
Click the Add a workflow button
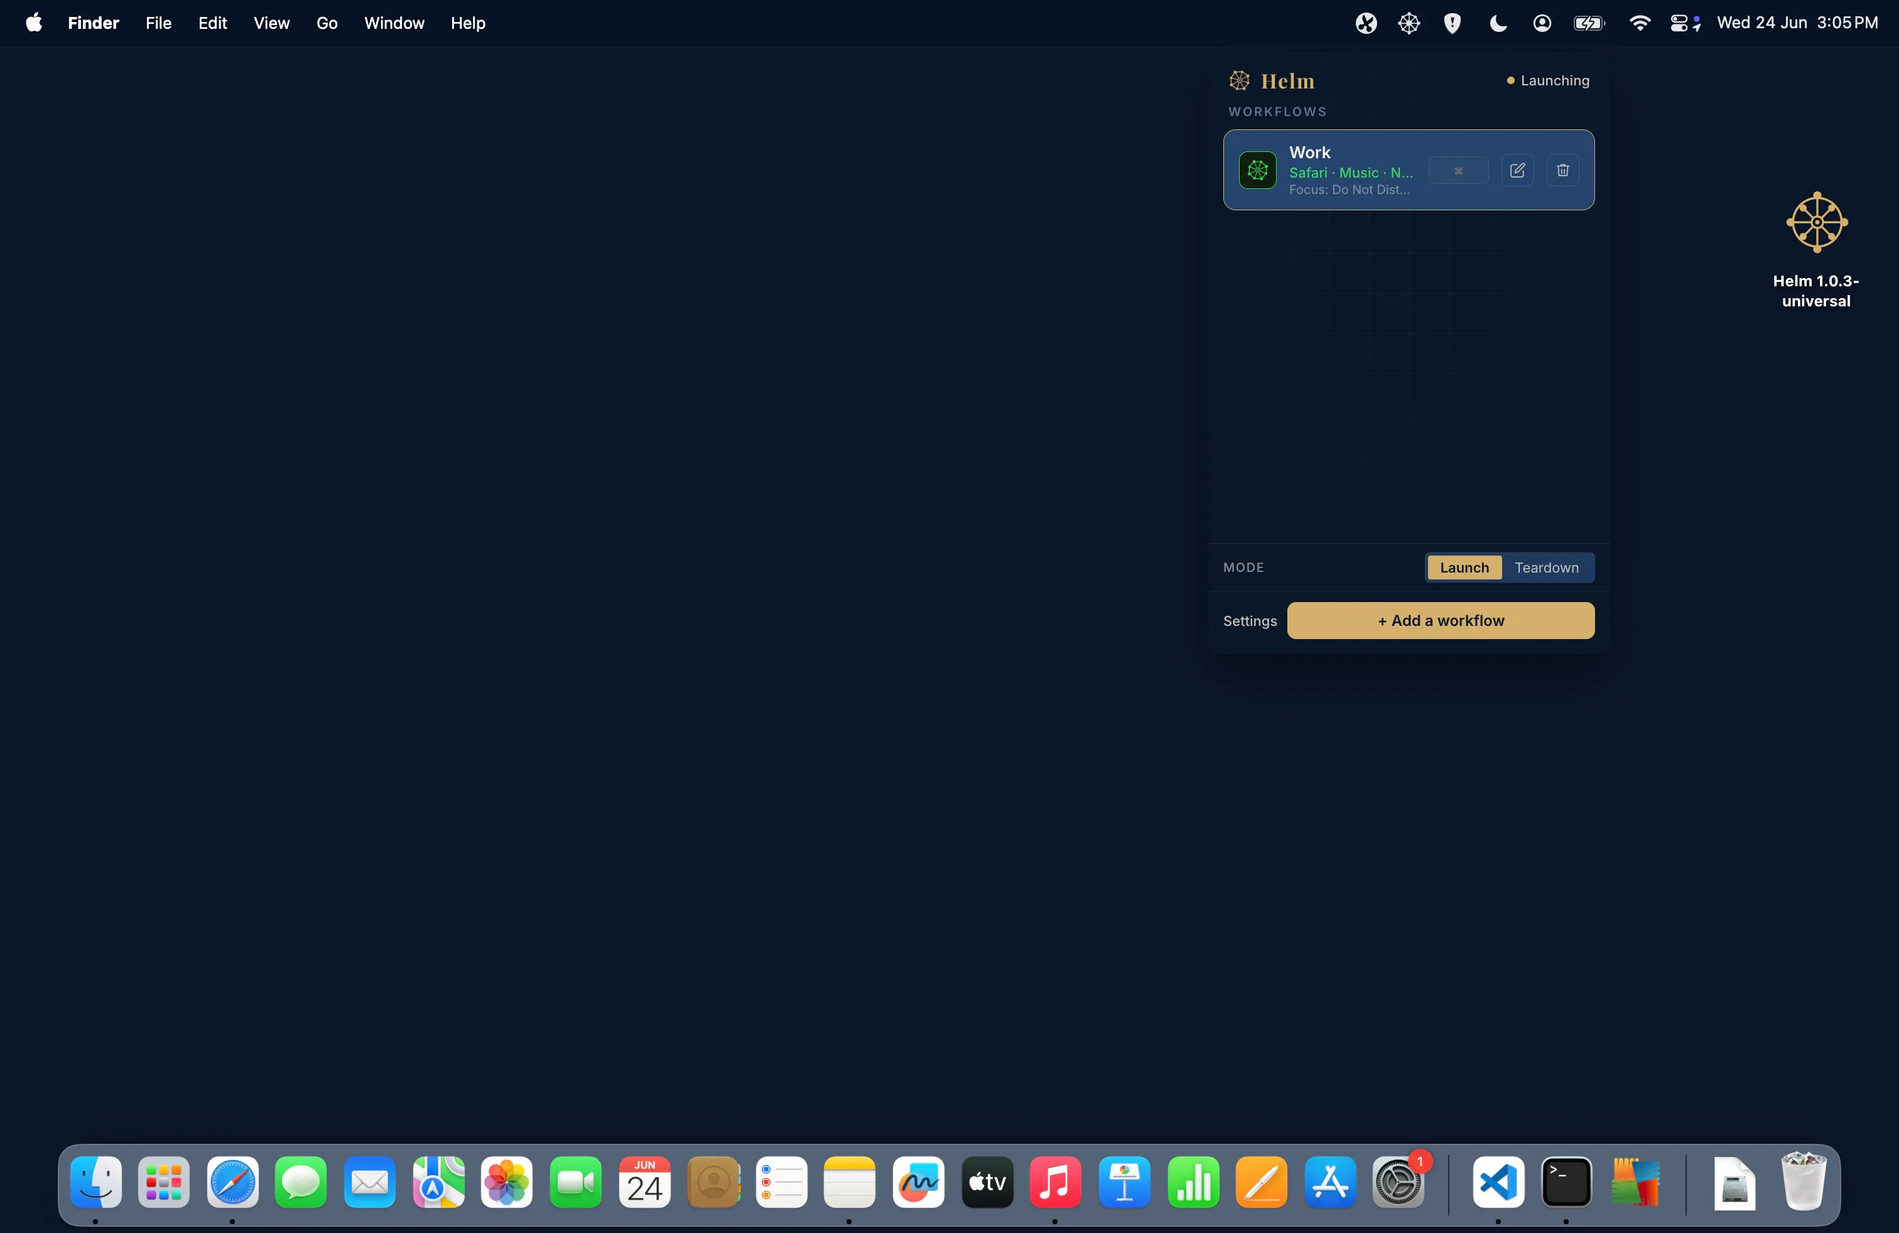pos(1440,620)
